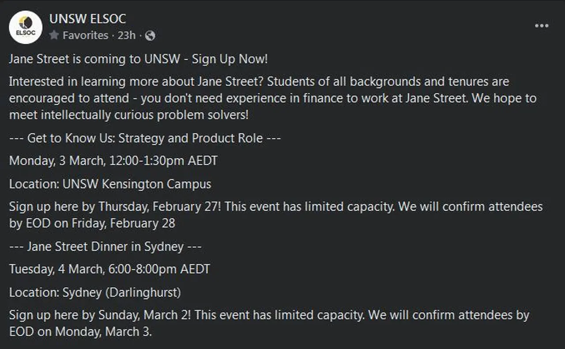Click the Sydney (Darlinghurst) location line
The height and width of the screenshot is (349, 565).
tap(95, 292)
